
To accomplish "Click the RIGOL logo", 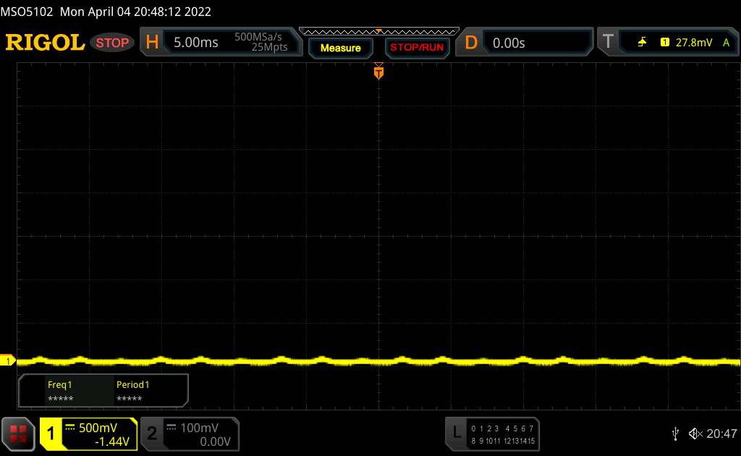I will point(45,43).
